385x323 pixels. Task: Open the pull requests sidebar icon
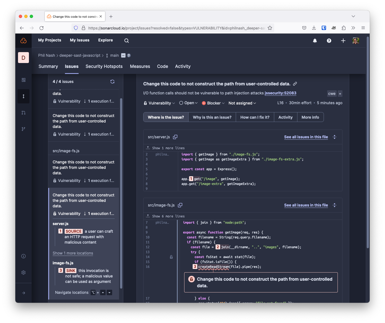[23, 113]
